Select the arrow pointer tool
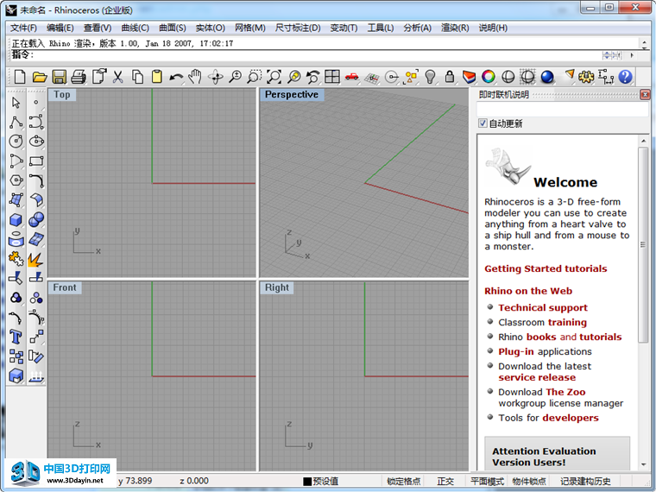 coord(16,103)
